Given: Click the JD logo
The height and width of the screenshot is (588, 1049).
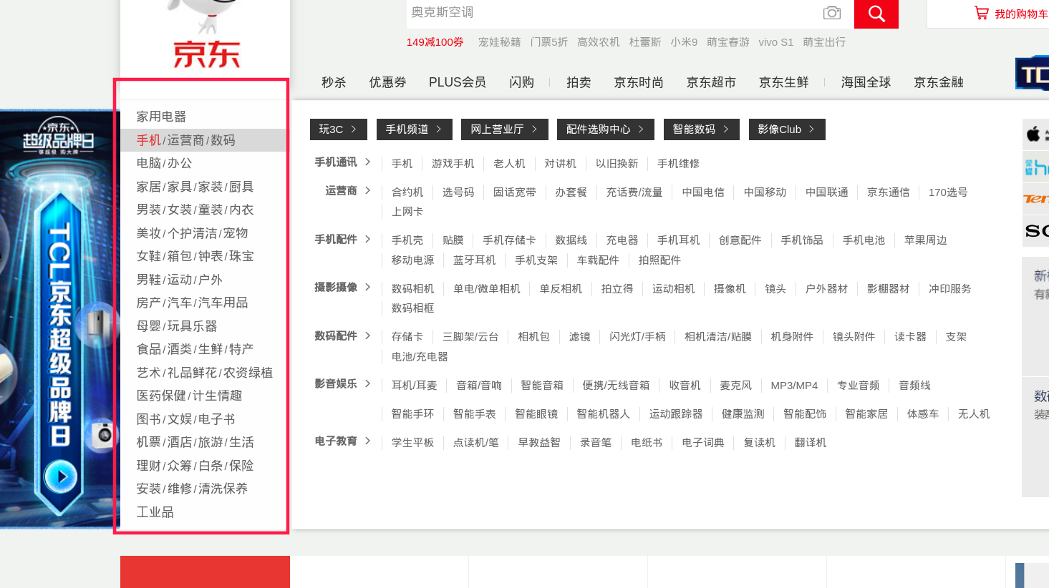Looking at the screenshot, I should pyautogui.click(x=206, y=36).
